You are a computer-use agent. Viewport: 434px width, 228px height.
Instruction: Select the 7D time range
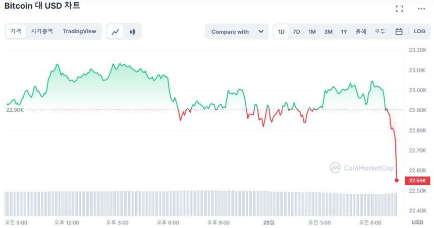(296, 32)
